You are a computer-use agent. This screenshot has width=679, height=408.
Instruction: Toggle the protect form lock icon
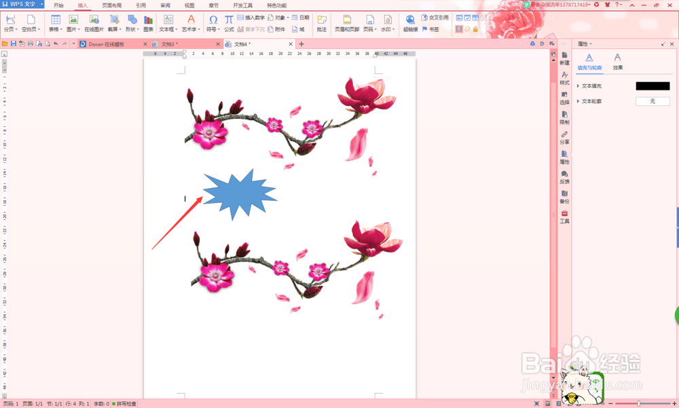475,29
